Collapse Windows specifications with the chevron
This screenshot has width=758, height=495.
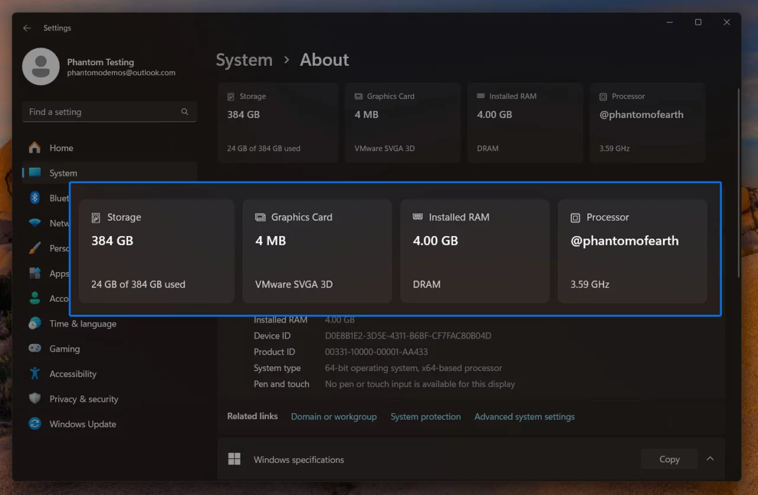coord(710,459)
